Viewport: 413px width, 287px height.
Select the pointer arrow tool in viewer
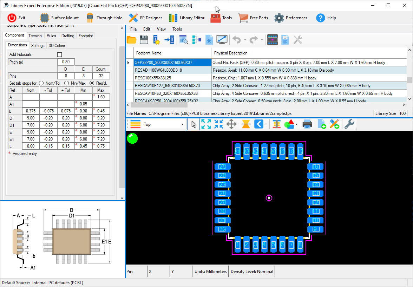tap(194, 124)
